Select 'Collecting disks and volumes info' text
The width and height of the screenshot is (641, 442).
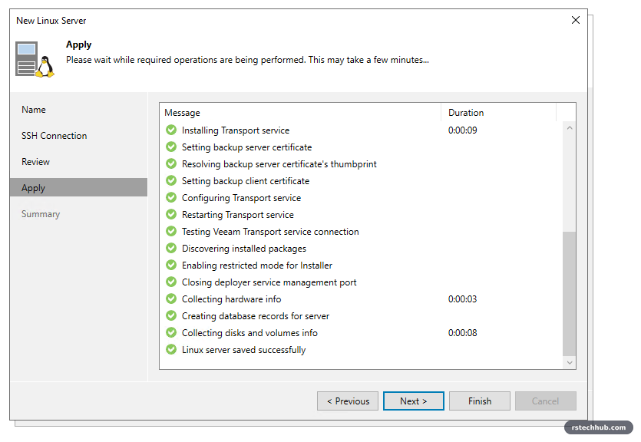click(x=249, y=333)
